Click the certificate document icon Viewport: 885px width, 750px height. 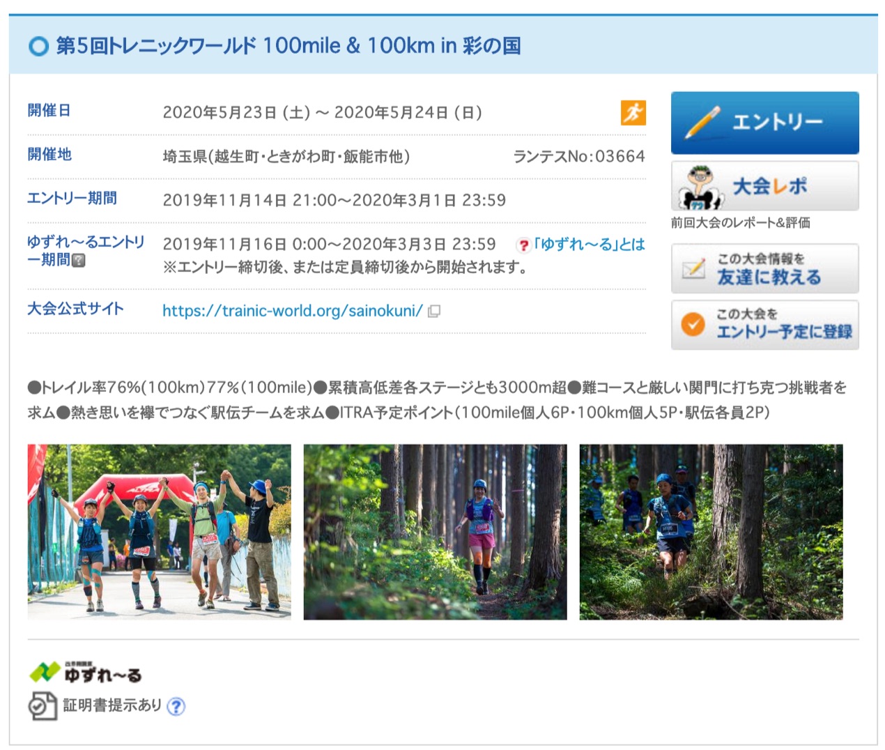[x=43, y=705]
